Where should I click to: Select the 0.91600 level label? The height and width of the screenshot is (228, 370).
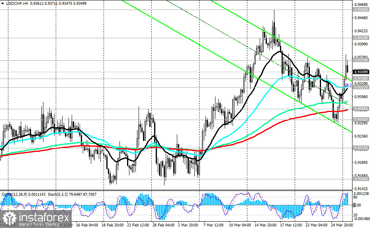pos(361,179)
